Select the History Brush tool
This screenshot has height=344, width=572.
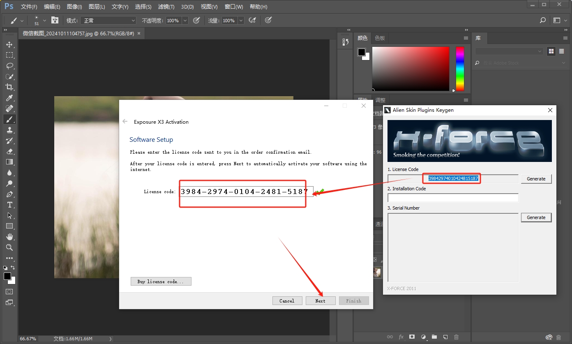pos(9,141)
